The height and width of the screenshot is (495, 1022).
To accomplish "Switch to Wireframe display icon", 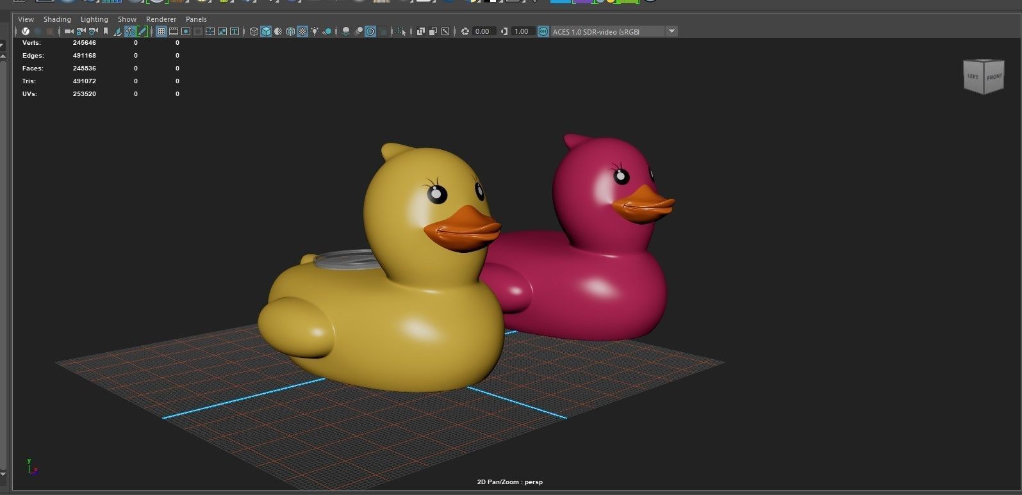I will pos(254,31).
